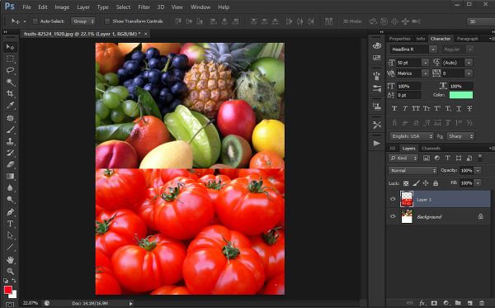Switch to the Properties tab
This screenshot has width=495, height=308.
pos(399,39)
